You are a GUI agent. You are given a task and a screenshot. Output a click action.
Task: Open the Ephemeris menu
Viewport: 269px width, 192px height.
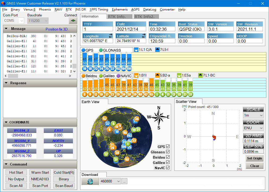click(120, 10)
